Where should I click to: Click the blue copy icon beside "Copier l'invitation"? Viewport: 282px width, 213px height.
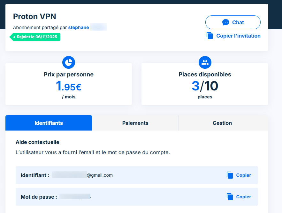pos(210,36)
